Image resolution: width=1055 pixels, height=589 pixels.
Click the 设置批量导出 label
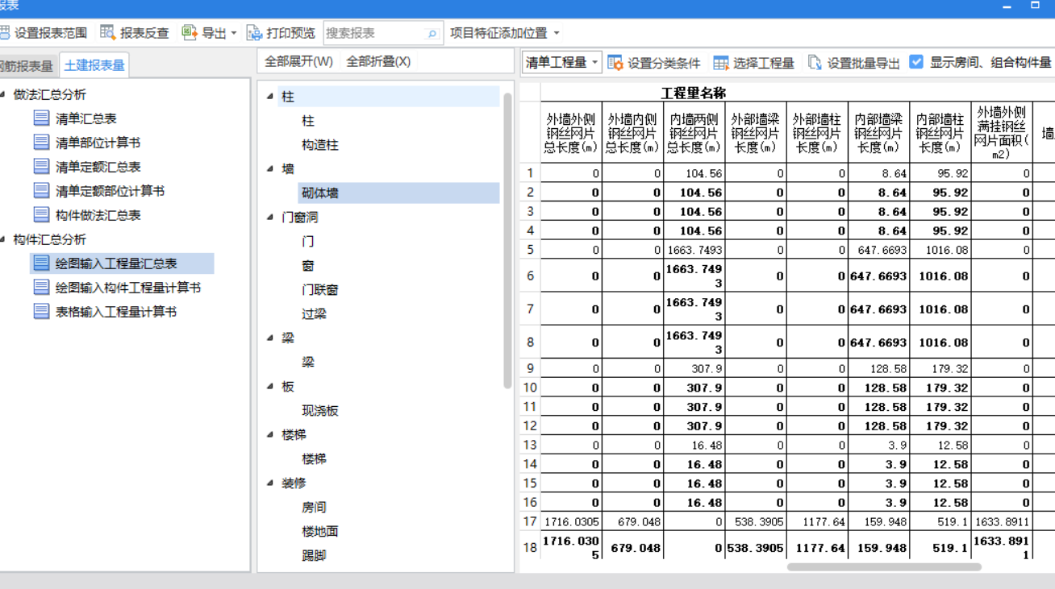pyautogui.click(x=864, y=63)
